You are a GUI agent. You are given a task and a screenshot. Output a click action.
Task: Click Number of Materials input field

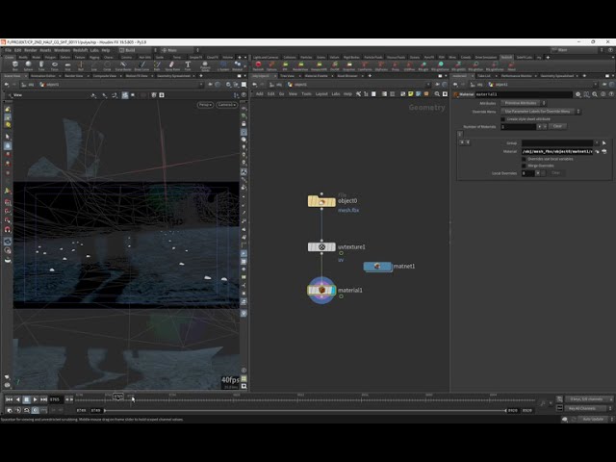click(x=518, y=126)
